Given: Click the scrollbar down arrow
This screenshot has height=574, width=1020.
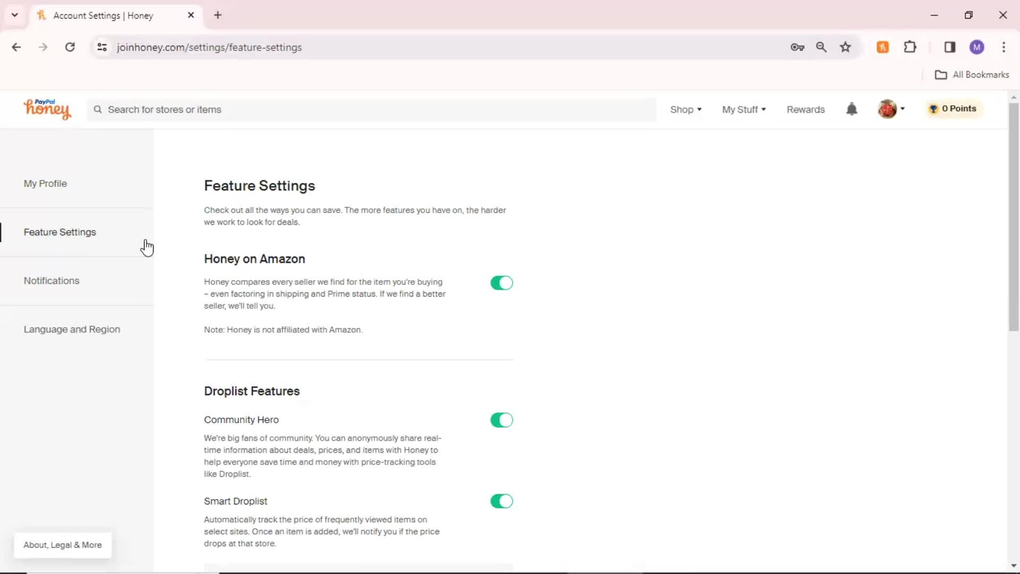Looking at the screenshot, I should coord(1014,565).
